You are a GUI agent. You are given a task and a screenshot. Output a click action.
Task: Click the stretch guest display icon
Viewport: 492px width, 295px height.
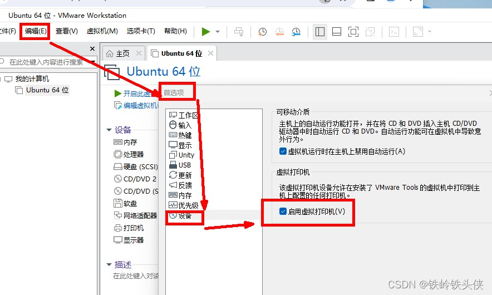418,32
